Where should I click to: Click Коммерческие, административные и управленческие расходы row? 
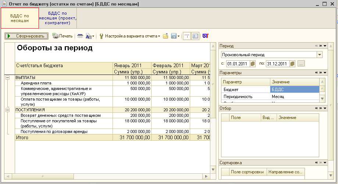[112, 91]
